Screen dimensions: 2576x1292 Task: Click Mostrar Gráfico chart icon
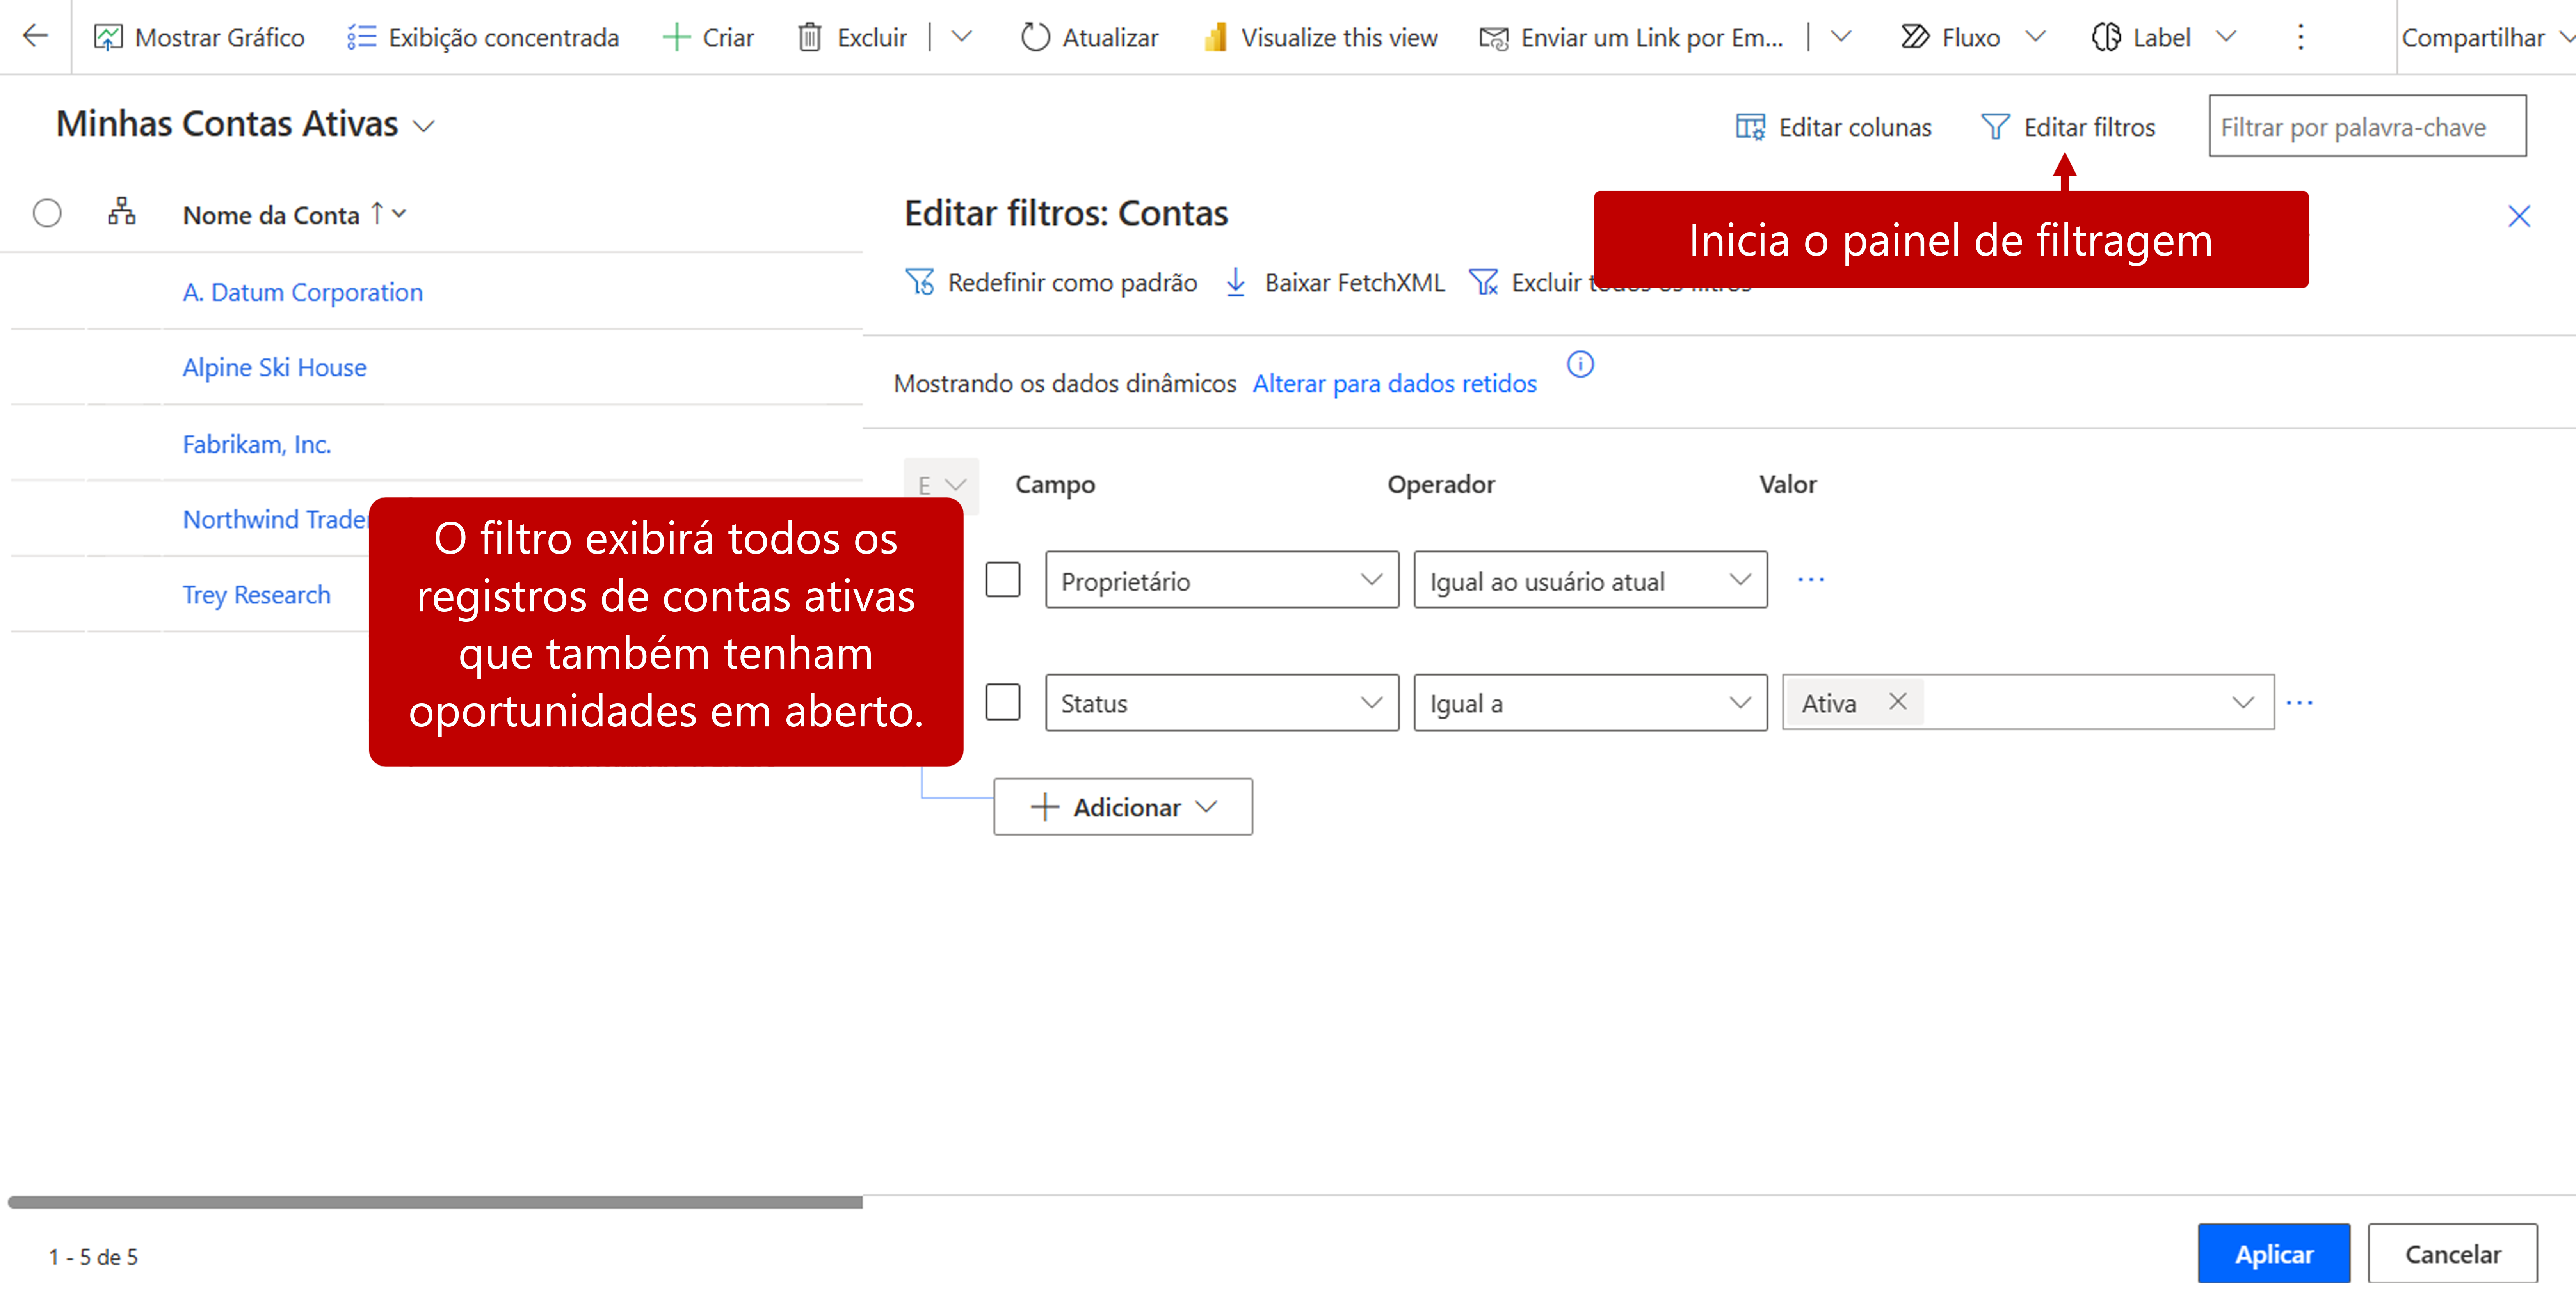coord(108,38)
